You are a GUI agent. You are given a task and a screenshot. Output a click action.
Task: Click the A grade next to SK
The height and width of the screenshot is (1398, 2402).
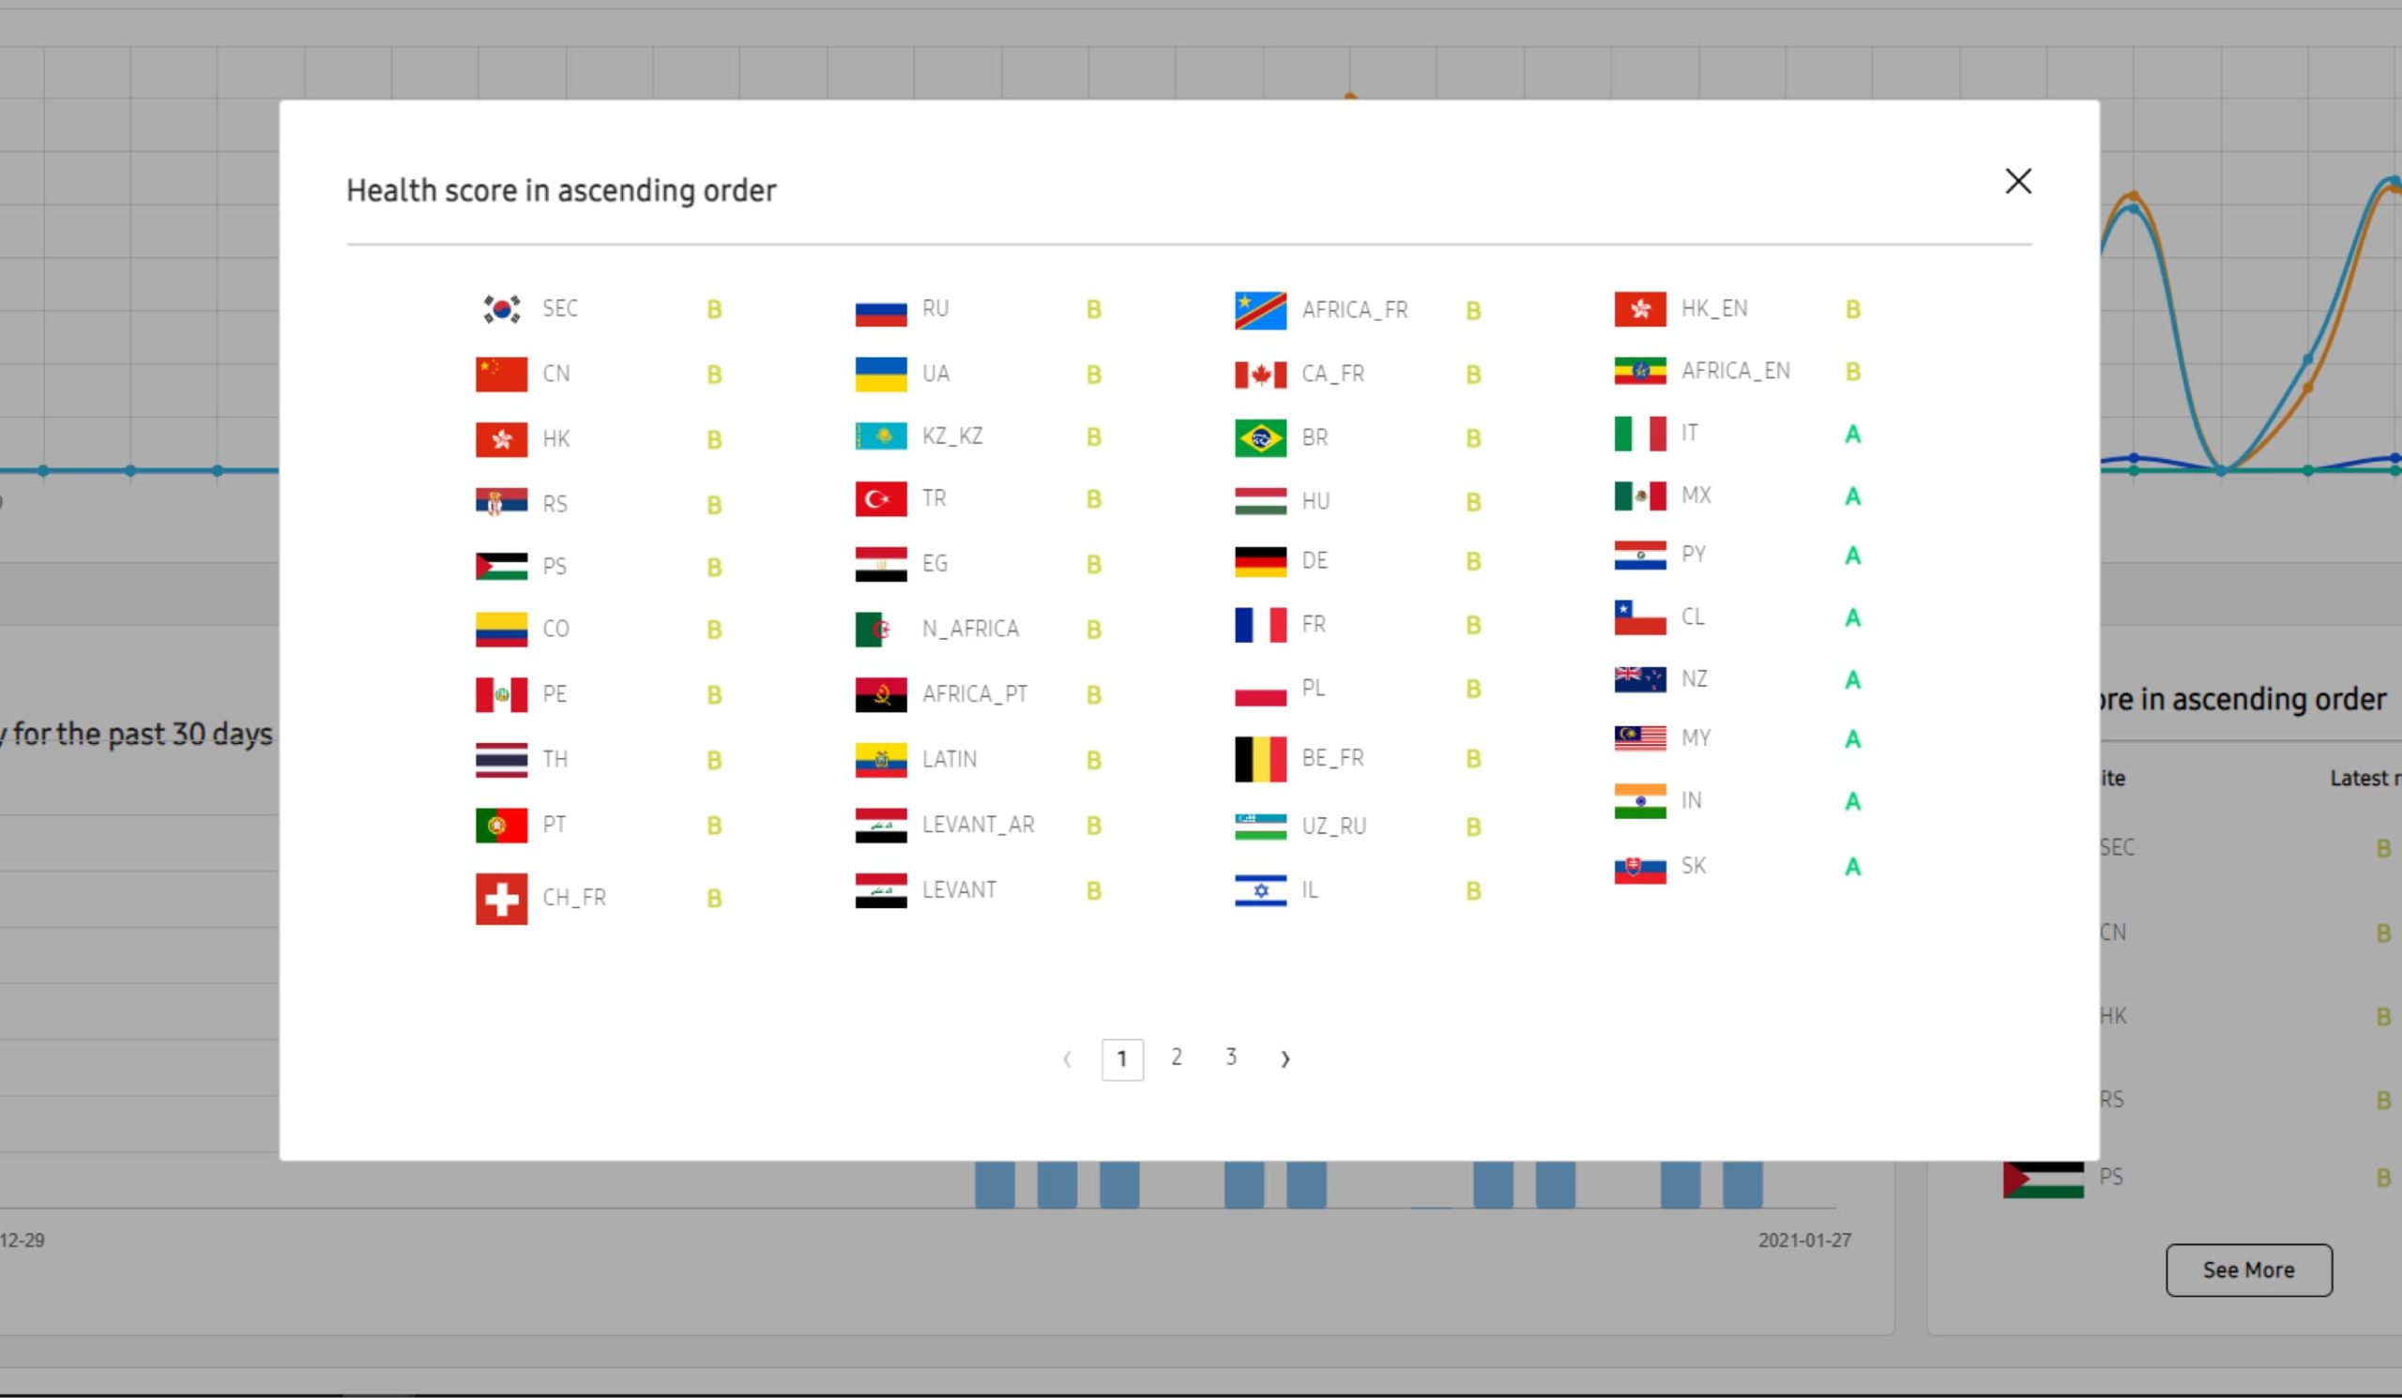(1852, 867)
